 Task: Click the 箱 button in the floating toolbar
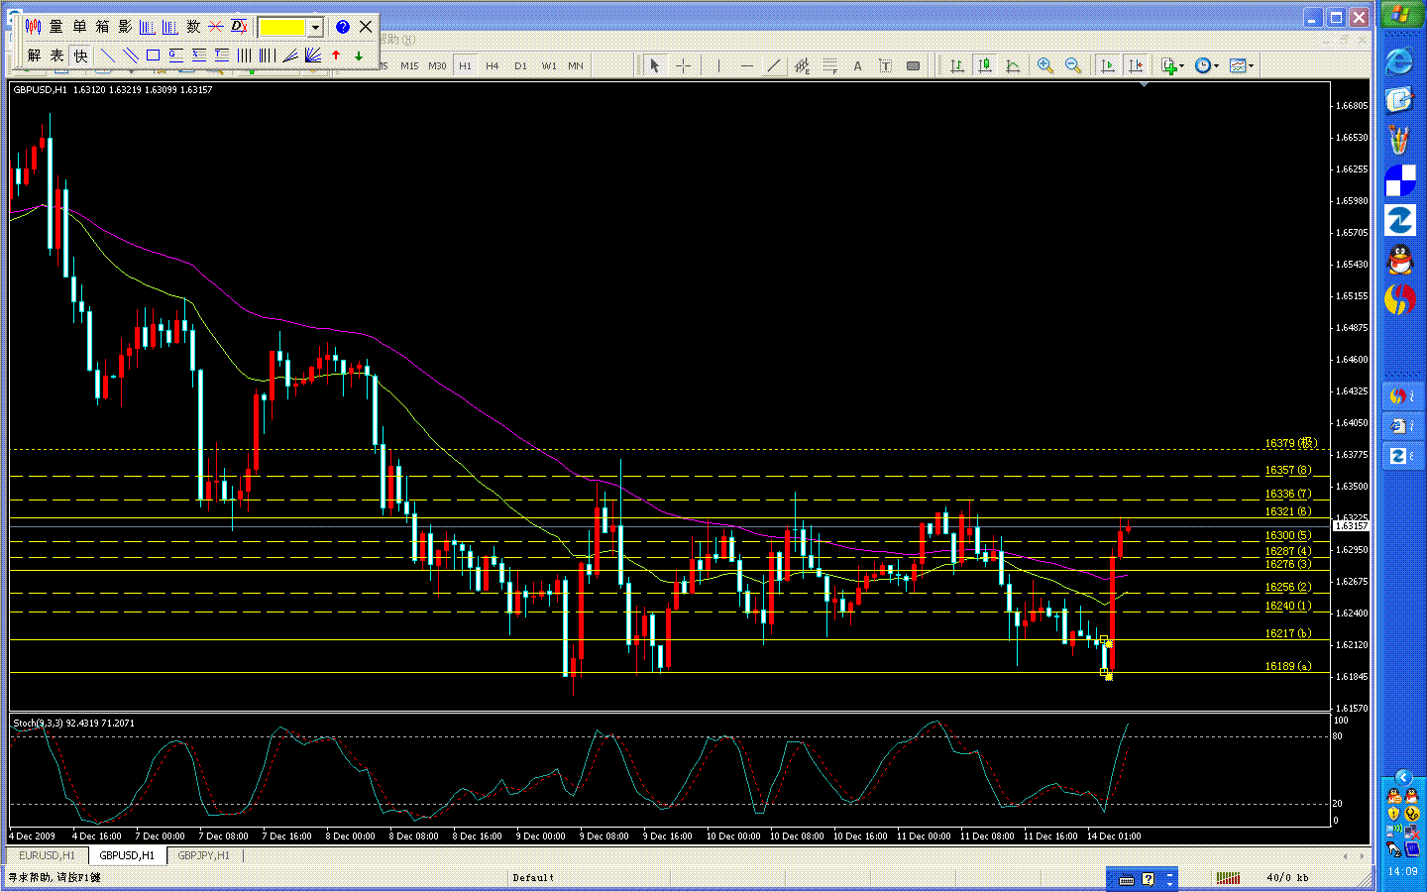point(102,27)
